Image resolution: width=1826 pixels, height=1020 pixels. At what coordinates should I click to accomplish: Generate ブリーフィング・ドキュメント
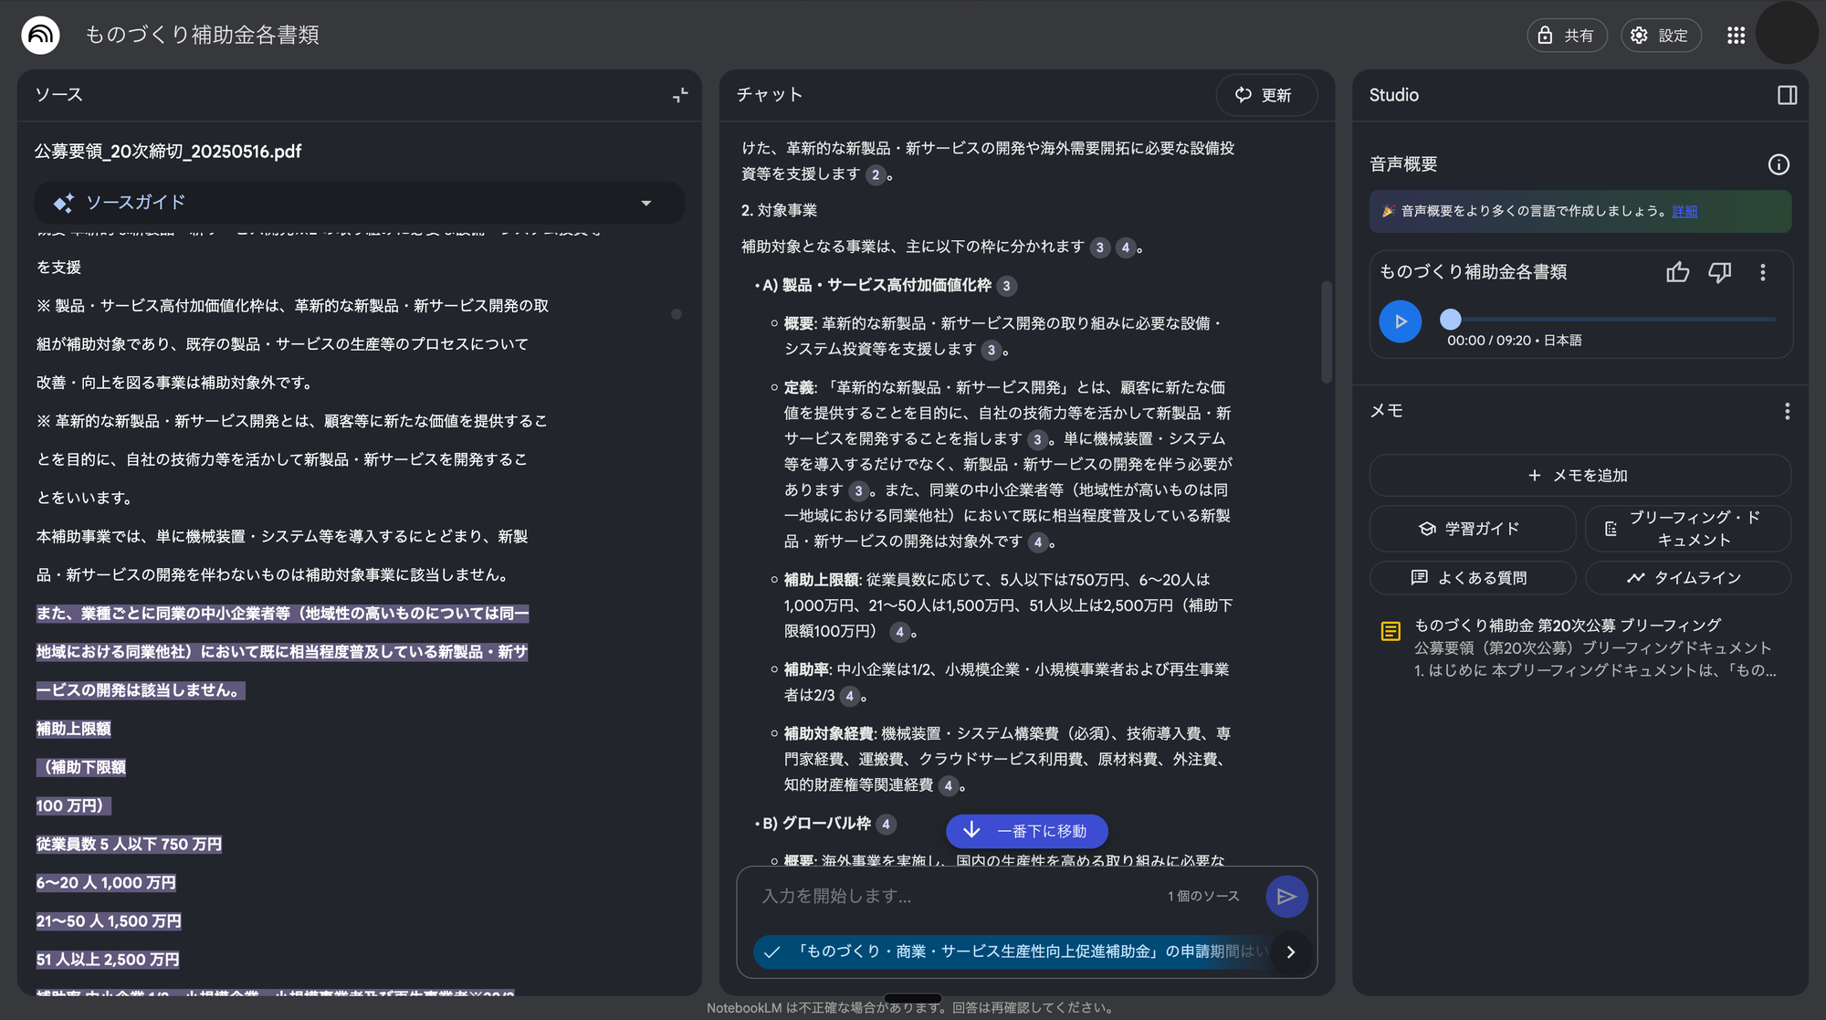point(1688,529)
